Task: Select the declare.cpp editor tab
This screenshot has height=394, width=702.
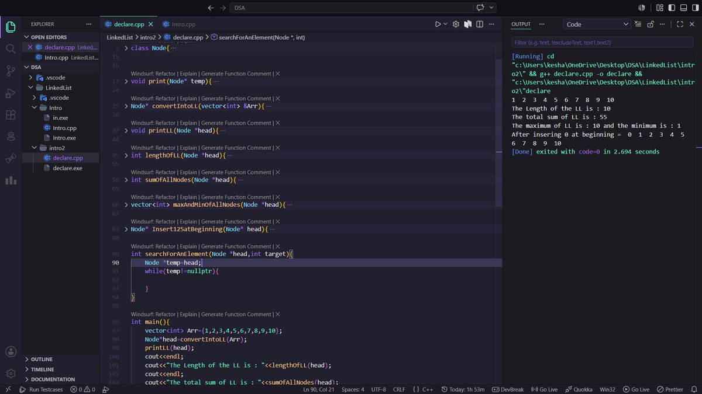Action: tap(129, 25)
